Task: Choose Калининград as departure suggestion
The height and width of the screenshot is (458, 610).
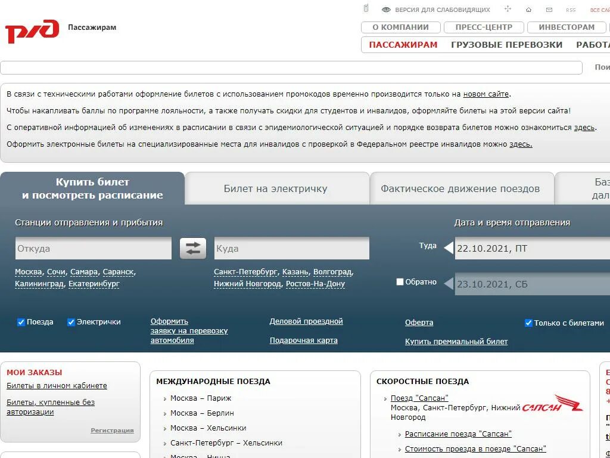Action: (39, 284)
